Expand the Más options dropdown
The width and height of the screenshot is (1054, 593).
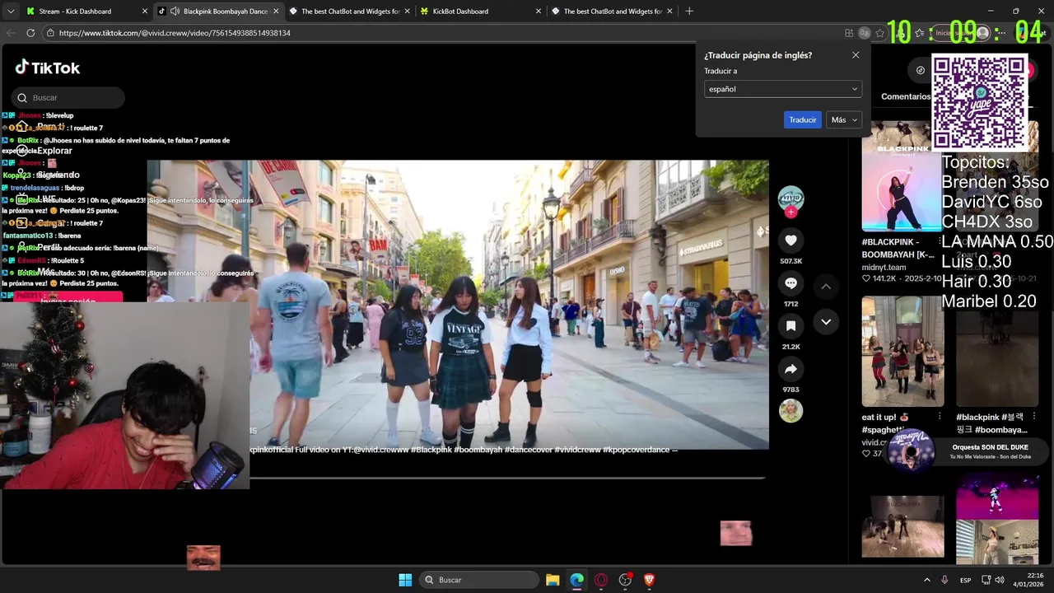(x=844, y=119)
